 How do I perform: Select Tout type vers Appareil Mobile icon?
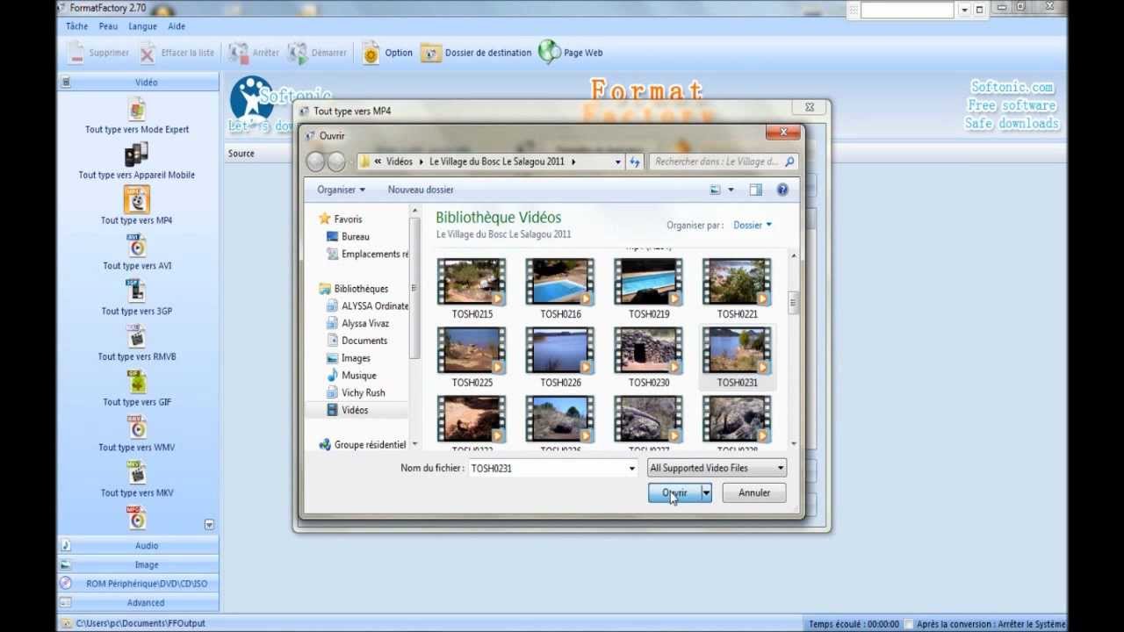136,154
